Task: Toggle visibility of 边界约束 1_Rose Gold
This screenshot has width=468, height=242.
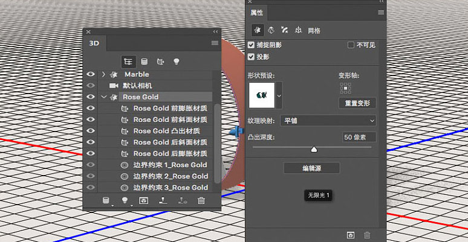Action: pyautogui.click(x=91, y=165)
